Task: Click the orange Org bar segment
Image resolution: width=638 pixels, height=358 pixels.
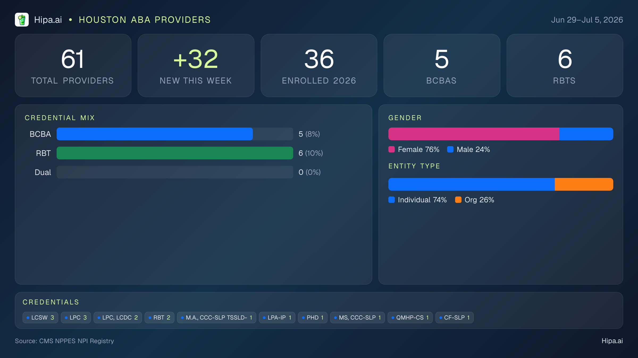Action: point(584,184)
